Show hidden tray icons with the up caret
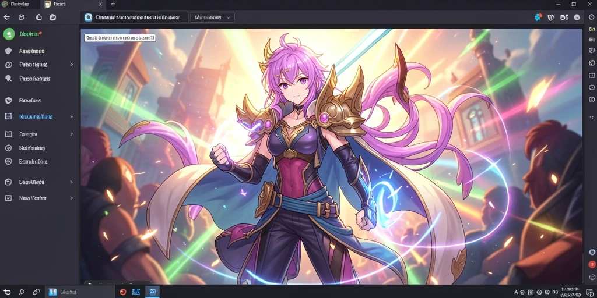This screenshot has width=597, height=298. point(516,292)
